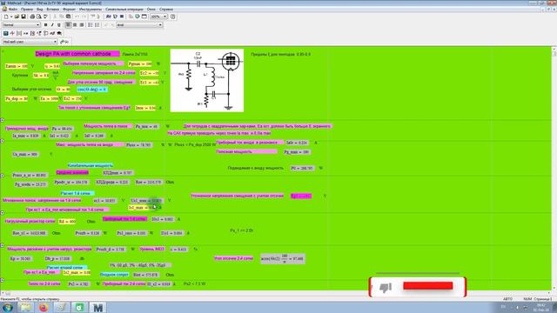Screen dimensions: 557x313
Task: Open the Graph toolbar palette
Action: (12, 33)
